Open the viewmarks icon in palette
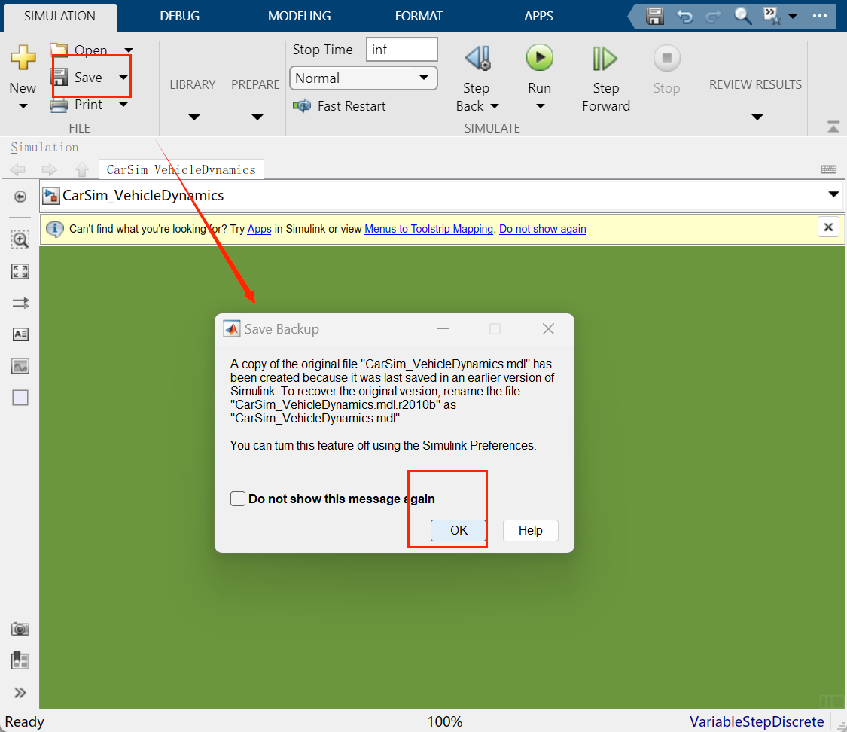Viewport: 847px width, 732px height. tap(20, 660)
